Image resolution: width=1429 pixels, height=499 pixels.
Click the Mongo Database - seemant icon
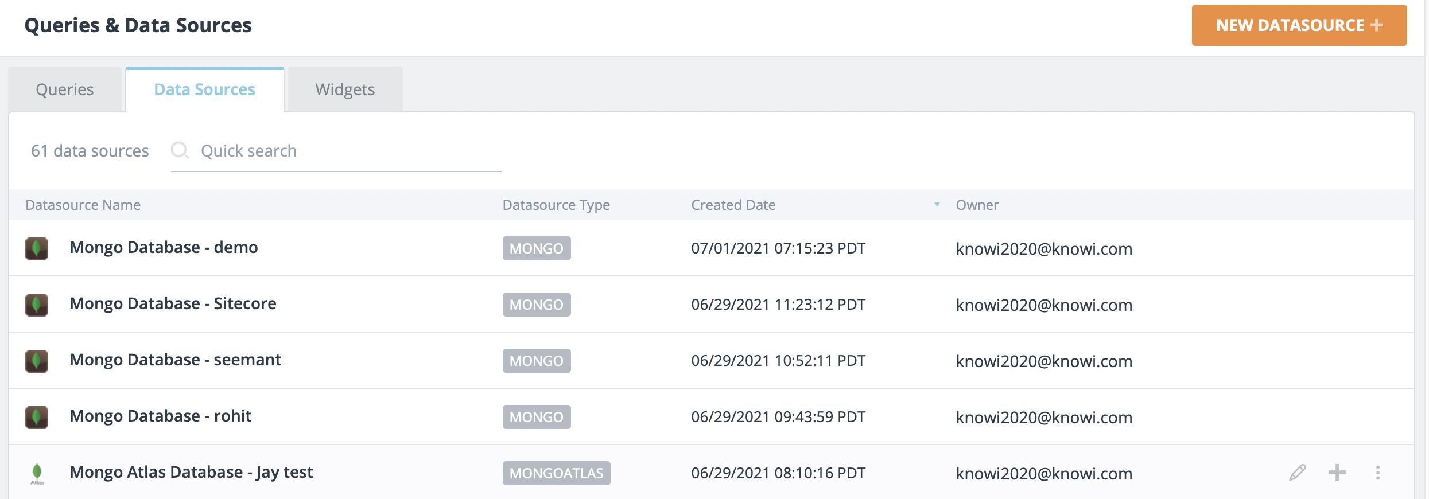click(37, 361)
